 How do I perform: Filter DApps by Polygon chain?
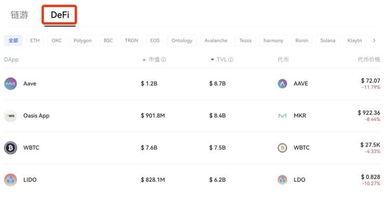(83, 40)
